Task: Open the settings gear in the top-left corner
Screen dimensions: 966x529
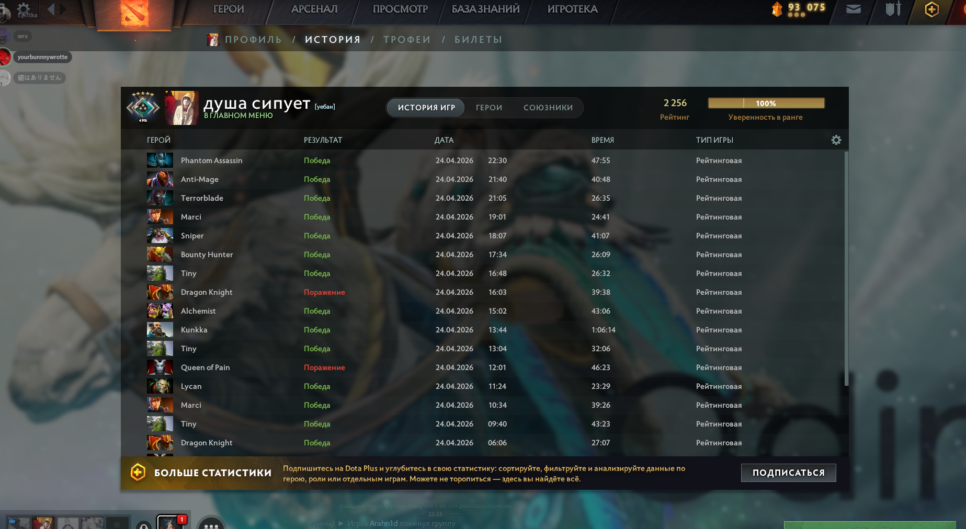Action: [24, 8]
